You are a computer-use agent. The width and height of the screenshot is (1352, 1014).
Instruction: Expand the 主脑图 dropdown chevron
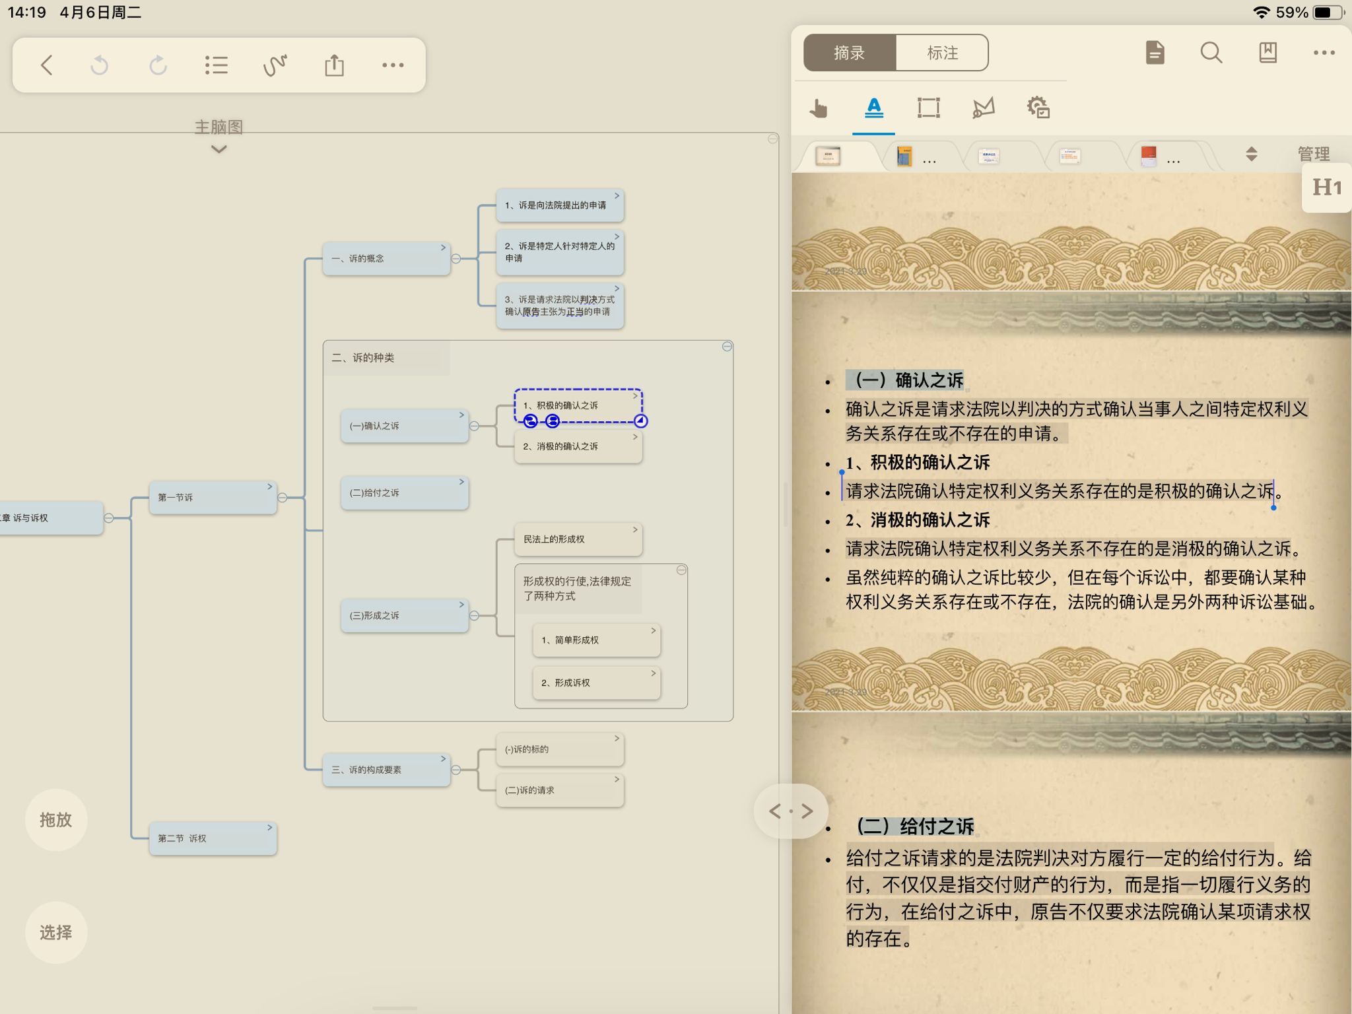tap(219, 149)
